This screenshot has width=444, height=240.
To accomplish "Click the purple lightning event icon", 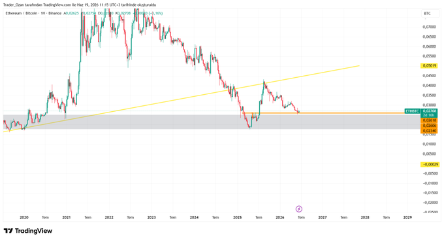I will pos(299,209).
